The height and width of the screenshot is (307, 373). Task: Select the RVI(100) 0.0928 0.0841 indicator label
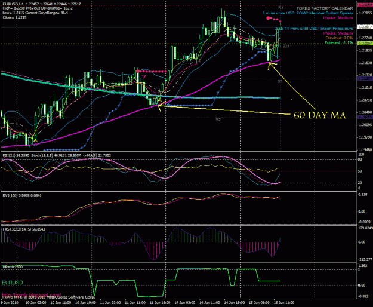(22, 196)
